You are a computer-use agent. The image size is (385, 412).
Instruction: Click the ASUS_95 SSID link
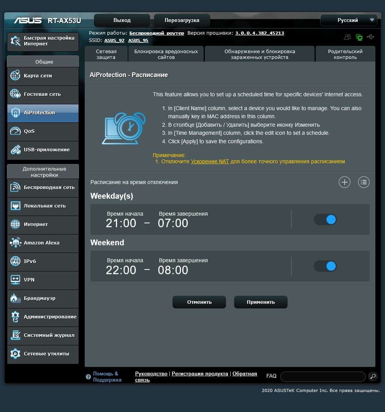(x=138, y=40)
